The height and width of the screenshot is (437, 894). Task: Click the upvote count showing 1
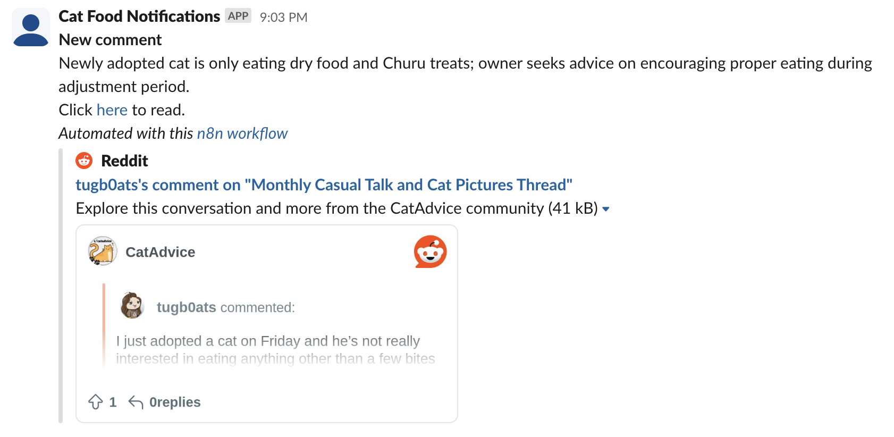click(x=113, y=402)
